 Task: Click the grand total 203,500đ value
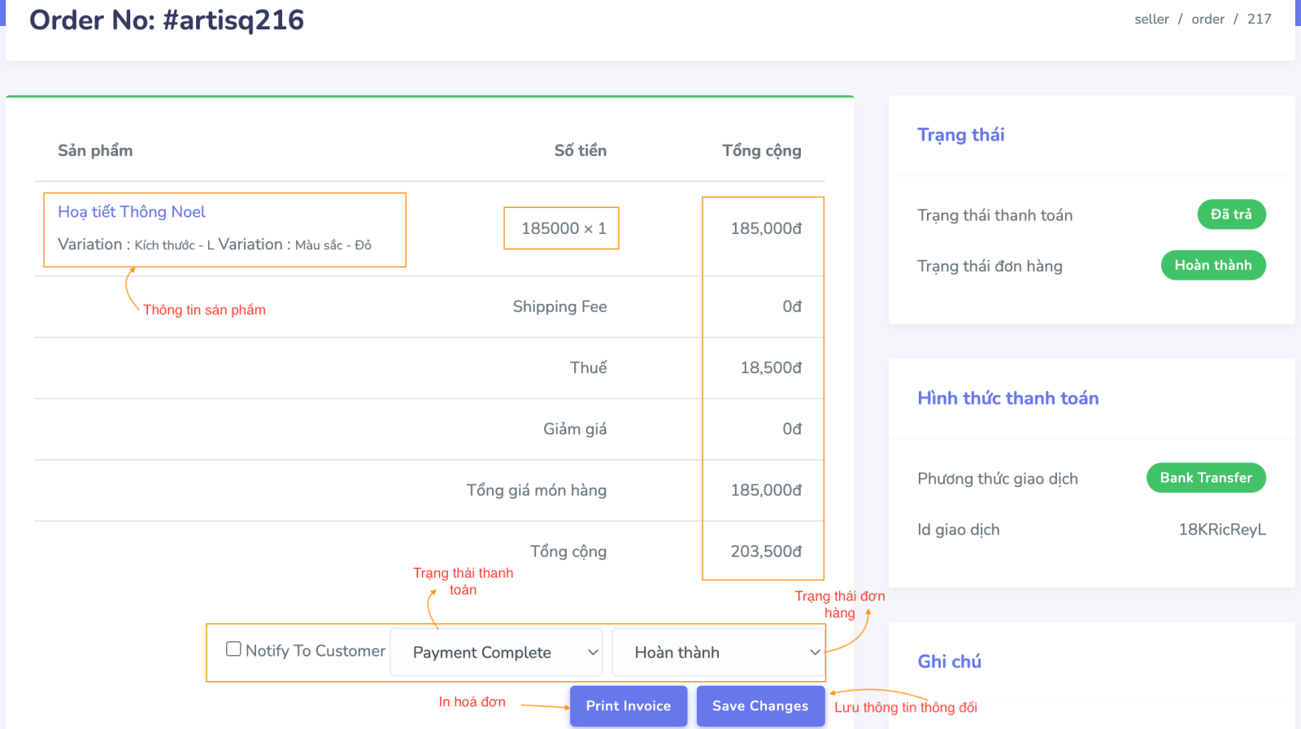[x=765, y=552]
